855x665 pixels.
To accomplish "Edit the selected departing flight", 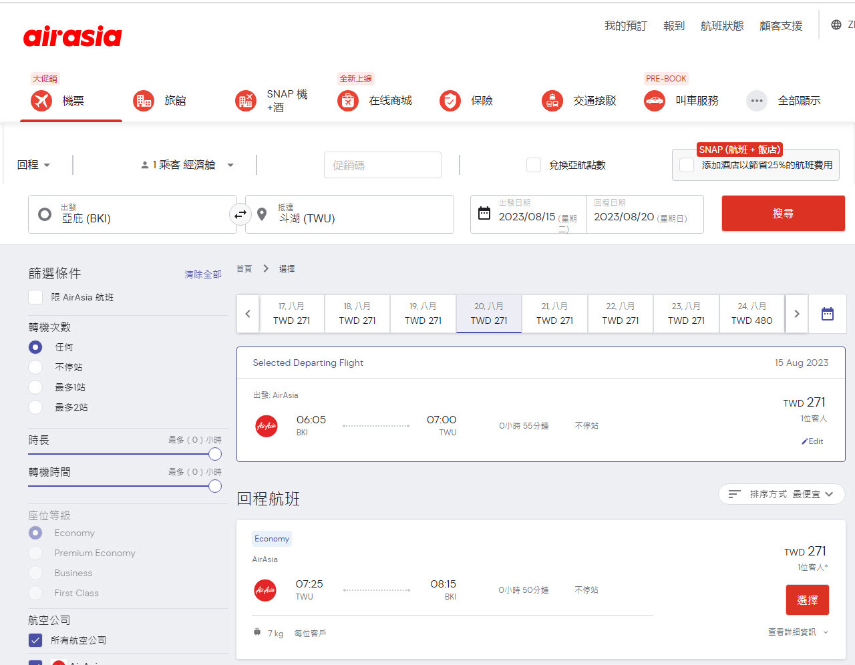I will click(x=812, y=441).
